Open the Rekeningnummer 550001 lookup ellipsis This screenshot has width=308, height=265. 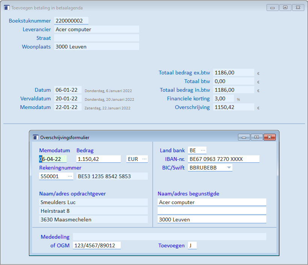(70, 176)
